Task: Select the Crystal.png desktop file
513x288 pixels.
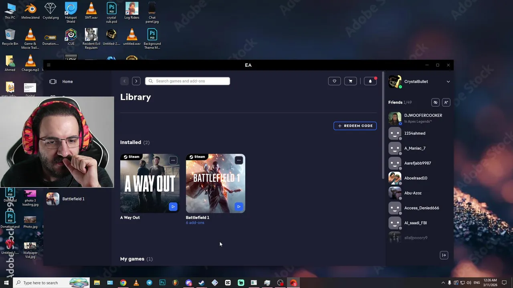Action: 50,11
